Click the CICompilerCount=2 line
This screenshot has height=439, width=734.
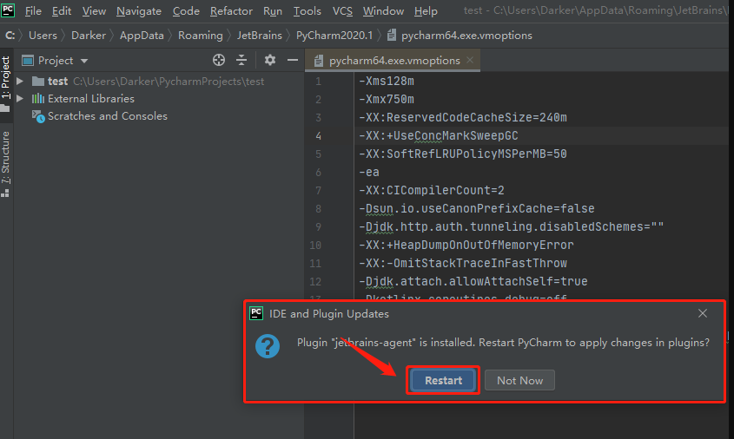[x=431, y=190]
